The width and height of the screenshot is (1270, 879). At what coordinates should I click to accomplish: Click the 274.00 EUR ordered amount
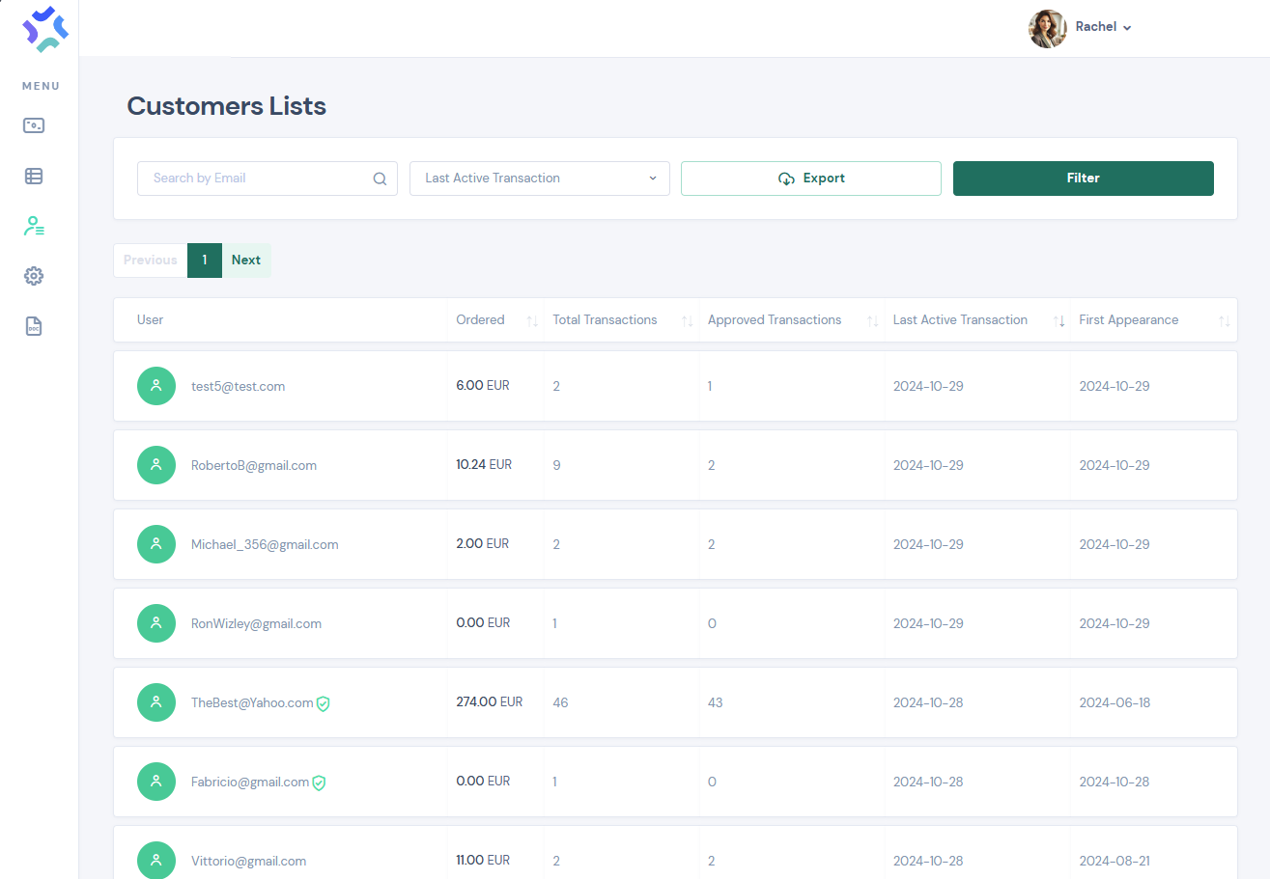pos(489,702)
